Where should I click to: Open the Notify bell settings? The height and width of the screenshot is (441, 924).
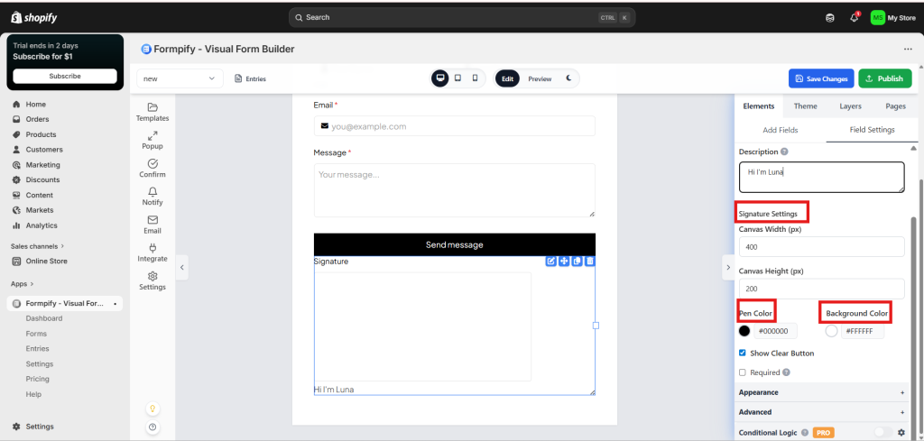[152, 196]
